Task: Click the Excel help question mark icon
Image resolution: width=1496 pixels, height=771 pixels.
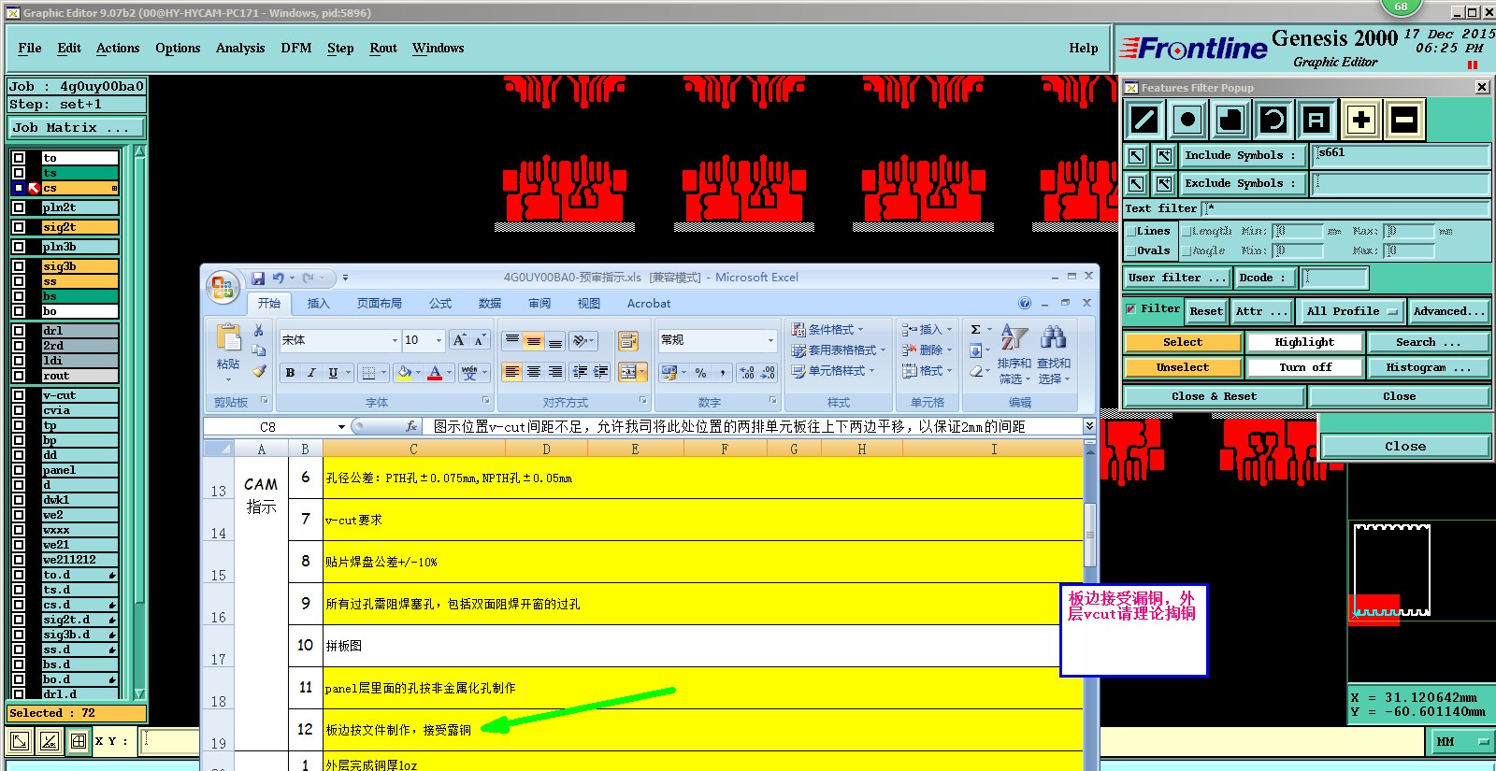Action: [x=1025, y=303]
